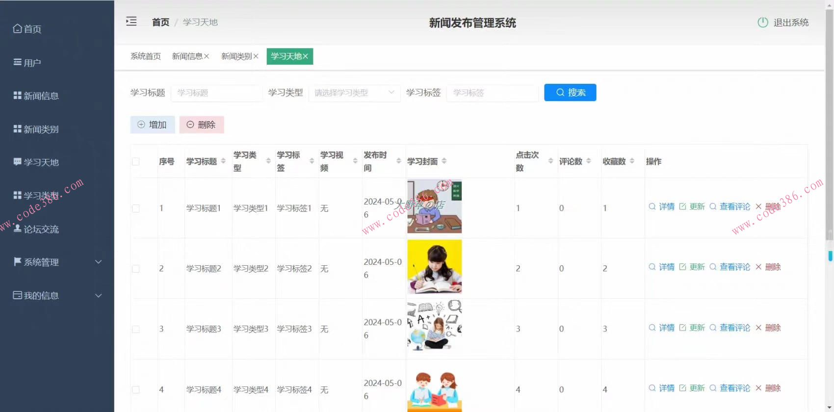
Task: Open 新闻类别 in the sidebar
Action: click(36, 129)
